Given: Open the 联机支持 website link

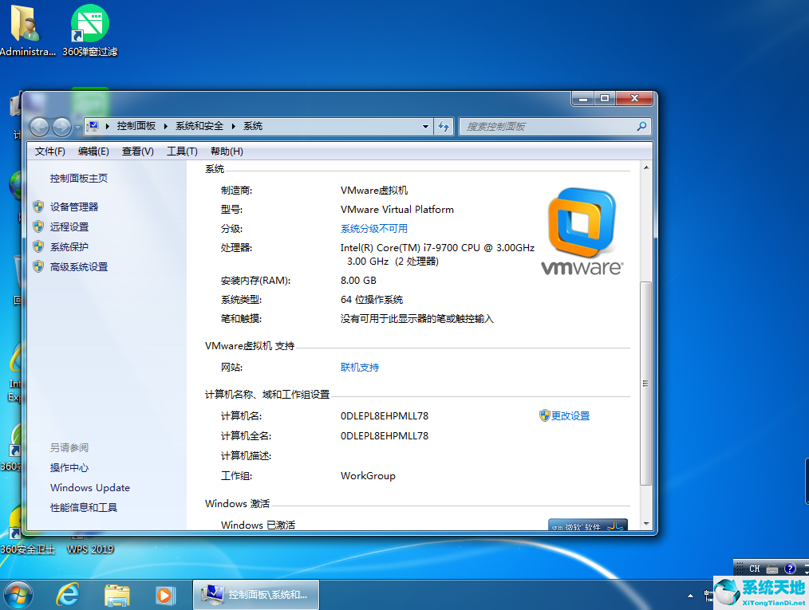Looking at the screenshot, I should point(360,367).
